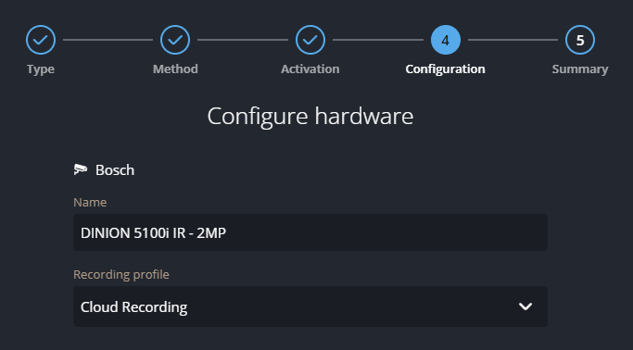Click the Activation step checkmark circle

coord(310,40)
